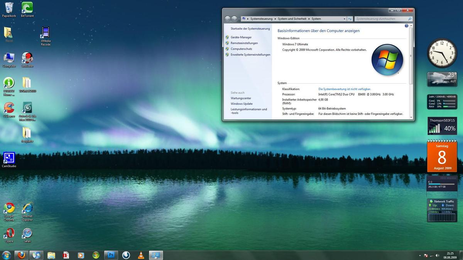
Task: Launch Opera from the desktop
Action: 9,235
